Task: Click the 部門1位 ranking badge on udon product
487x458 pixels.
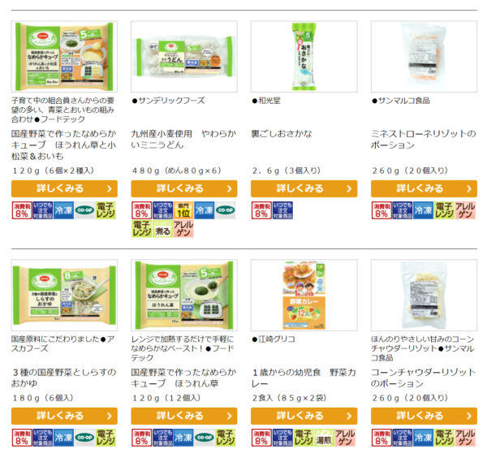Action: click(184, 210)
